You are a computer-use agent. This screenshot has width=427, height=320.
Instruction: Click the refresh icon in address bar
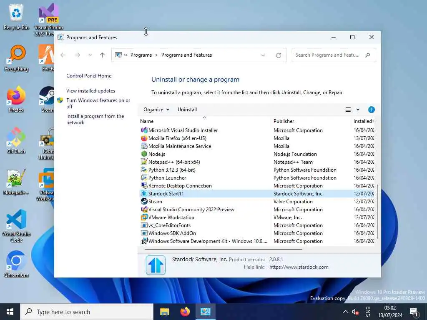[x=278, y=55]
